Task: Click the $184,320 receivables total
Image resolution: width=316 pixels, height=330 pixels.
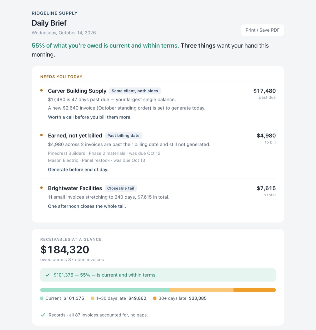Action: click(65, 250)
